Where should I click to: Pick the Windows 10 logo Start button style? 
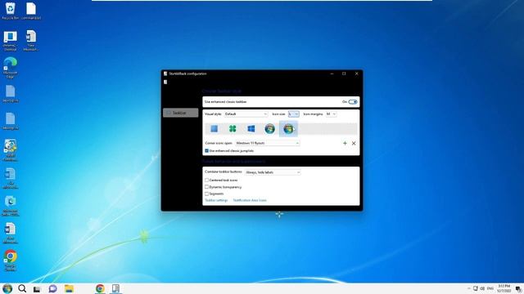click(251, 129)
